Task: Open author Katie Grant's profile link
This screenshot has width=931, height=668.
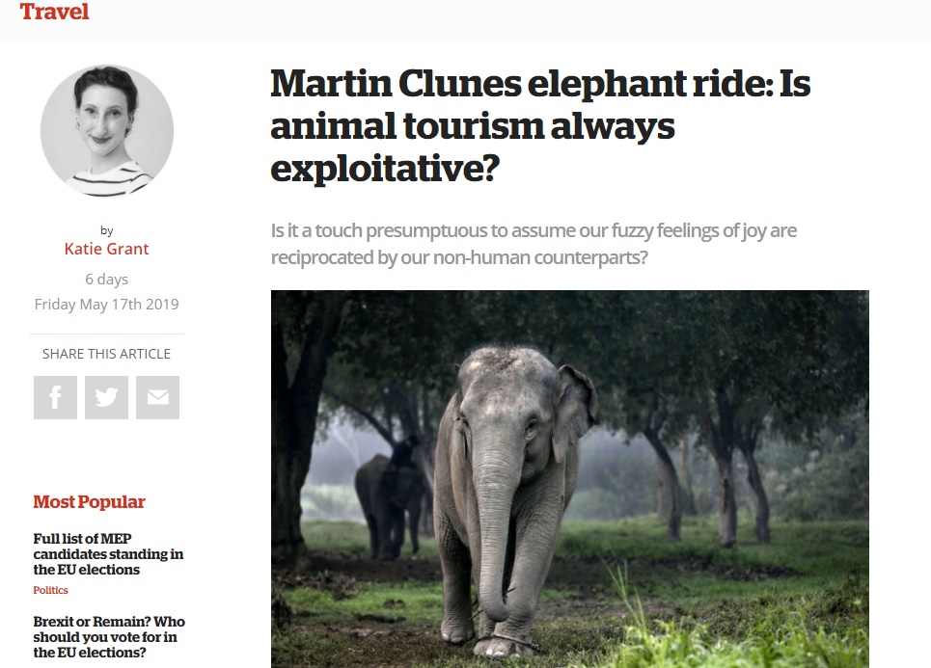Action: pyautogui.click(x=106, y=249)
